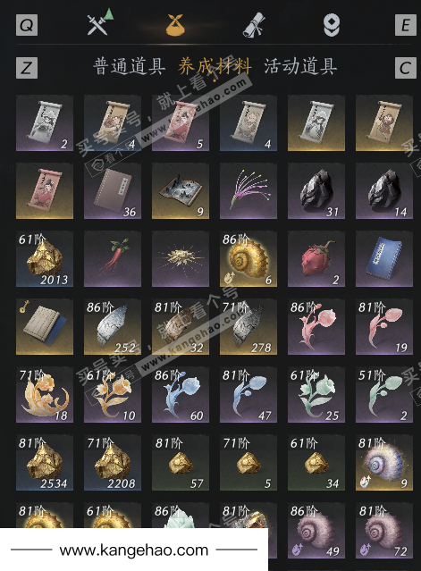Select the 86阶 golden conch shell item
The width and height of the screenshot is (421, 571).
248,259
